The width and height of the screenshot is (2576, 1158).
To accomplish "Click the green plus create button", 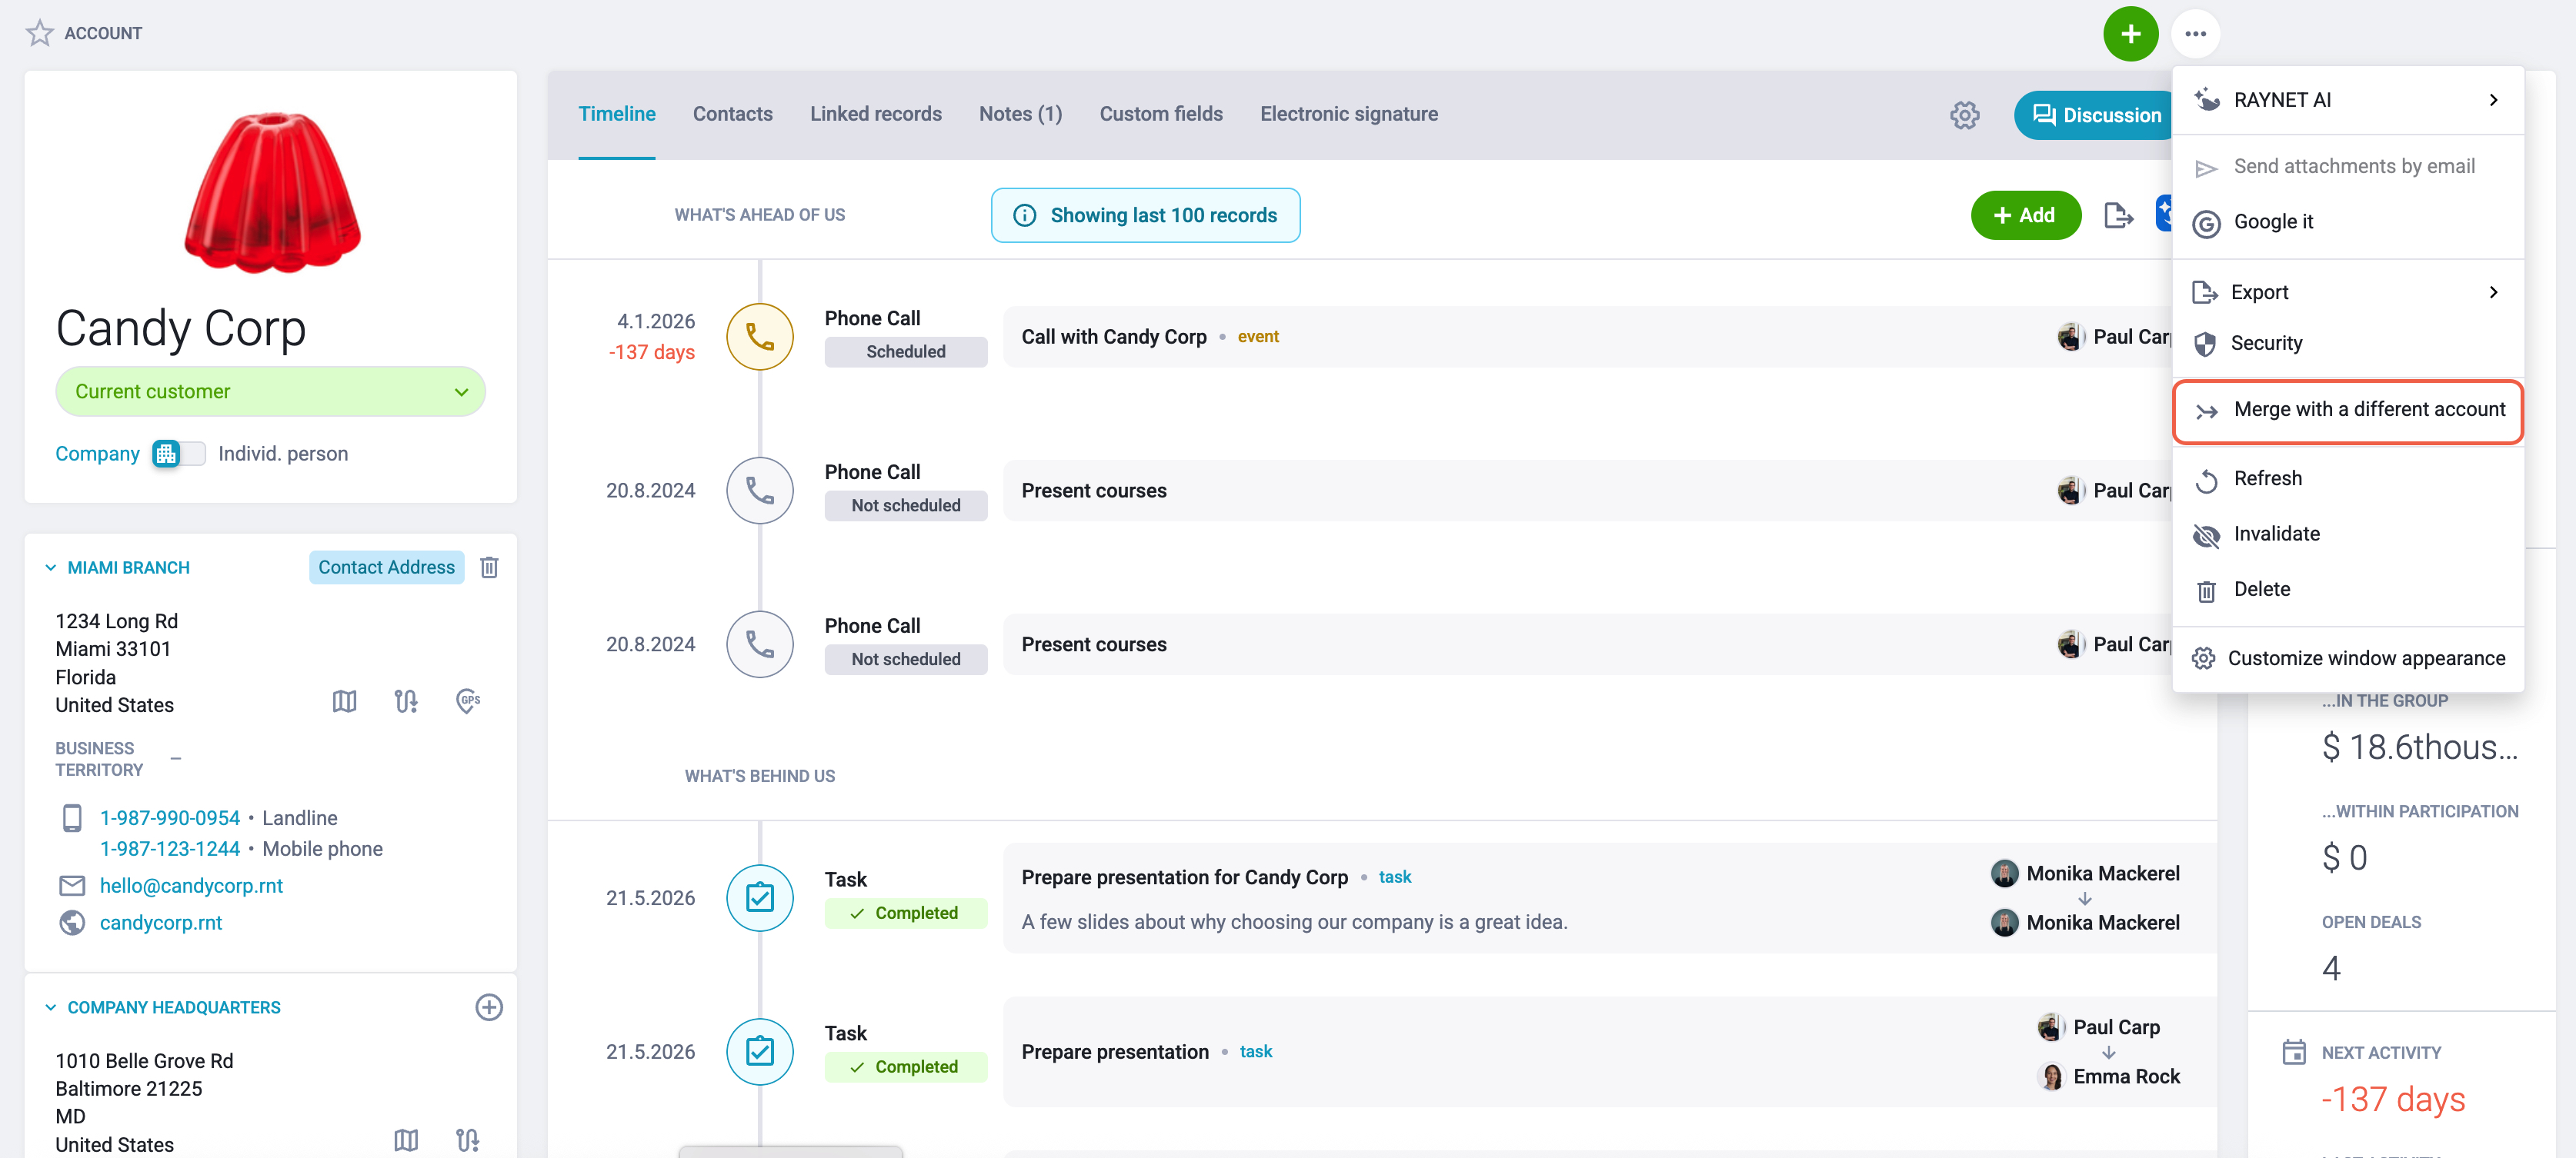I will 2130,34.
